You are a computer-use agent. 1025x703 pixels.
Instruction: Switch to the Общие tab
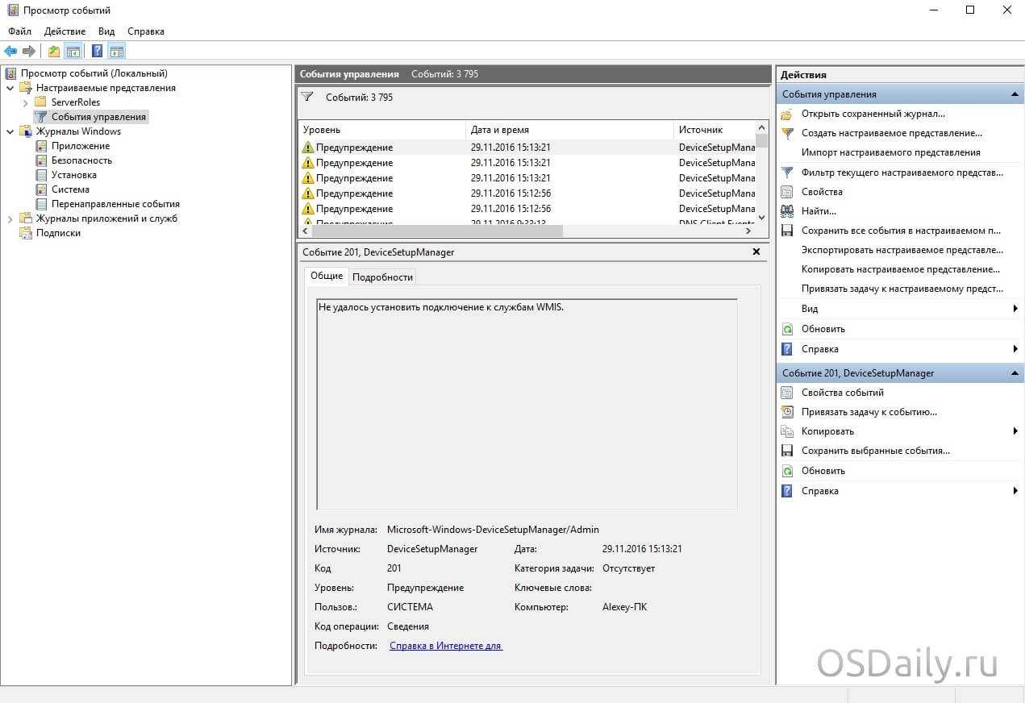click(x=327, y=276)
